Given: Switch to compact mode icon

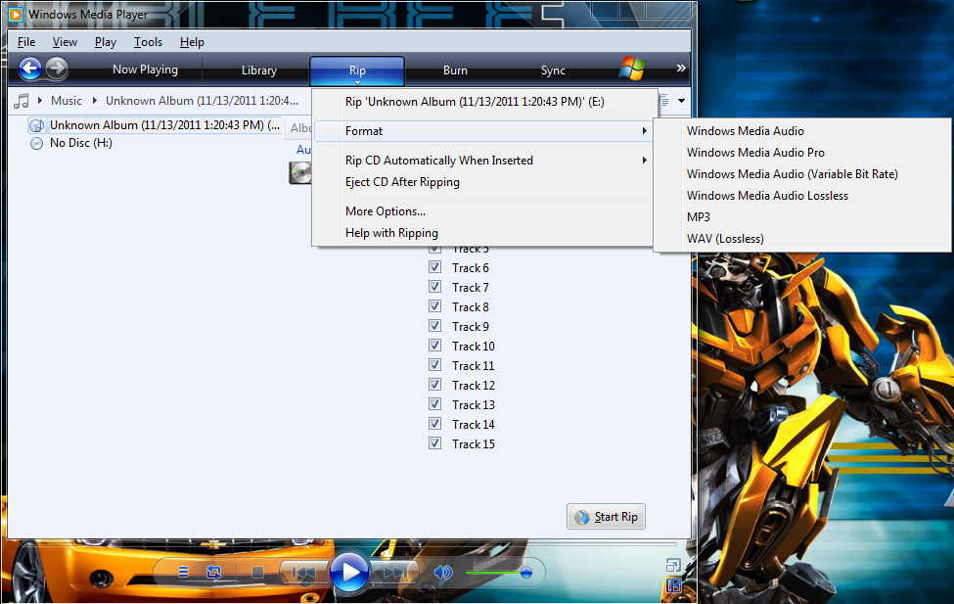Looking at the screenshot, I should coord(673,585).
